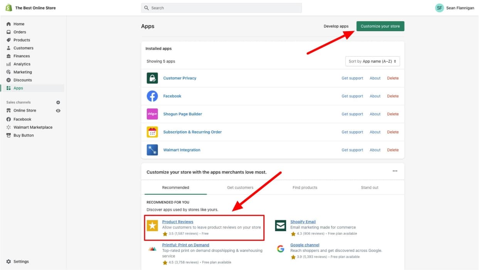Click the Search input field
Viewport: 479px width, 270px height.
(221, 8)
